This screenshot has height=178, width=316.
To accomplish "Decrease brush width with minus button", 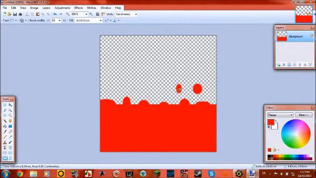I will tap(48, 20).
